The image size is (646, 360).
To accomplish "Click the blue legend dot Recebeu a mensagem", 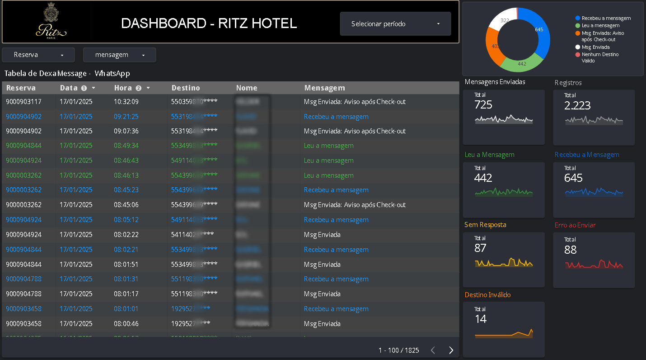I will [x=578, y=18].
